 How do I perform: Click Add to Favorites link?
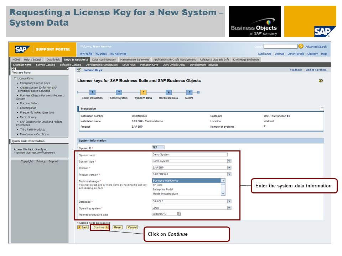click(x=316, y=70)
